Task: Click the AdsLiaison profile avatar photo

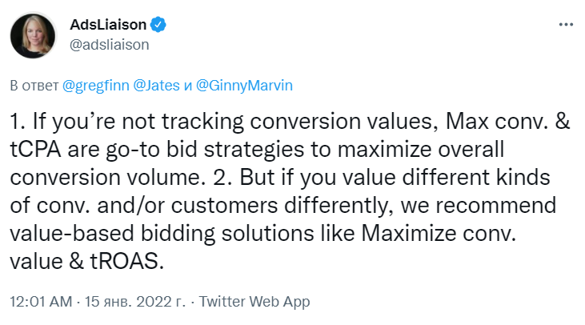Action: pos(30,34)
